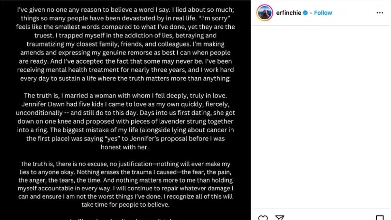Click the line starting "The truth is, I married"

pyautogui.click(x=125, y=96)
